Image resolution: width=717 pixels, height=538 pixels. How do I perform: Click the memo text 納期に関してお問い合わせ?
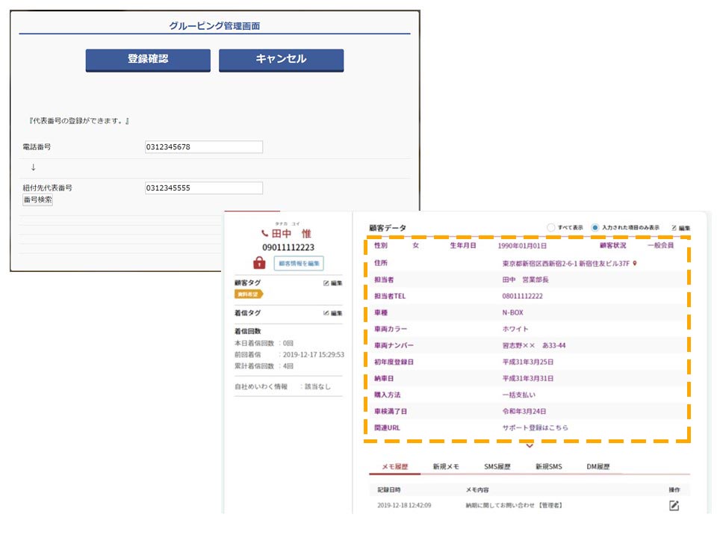tap(500, 506)
